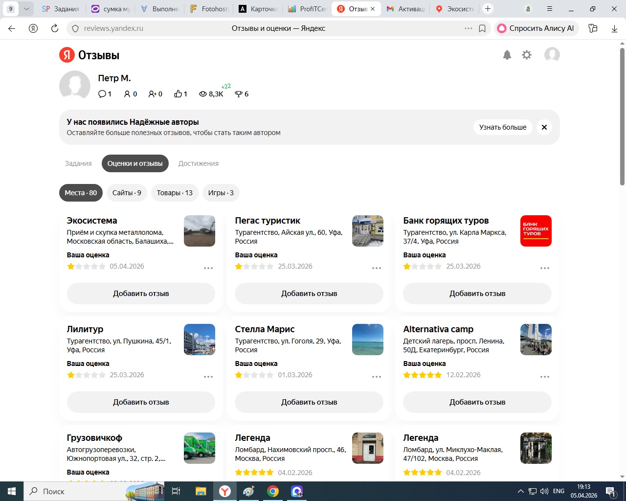
Task: Open Yandex Browser from the taskbar
Action: point(225,491)
